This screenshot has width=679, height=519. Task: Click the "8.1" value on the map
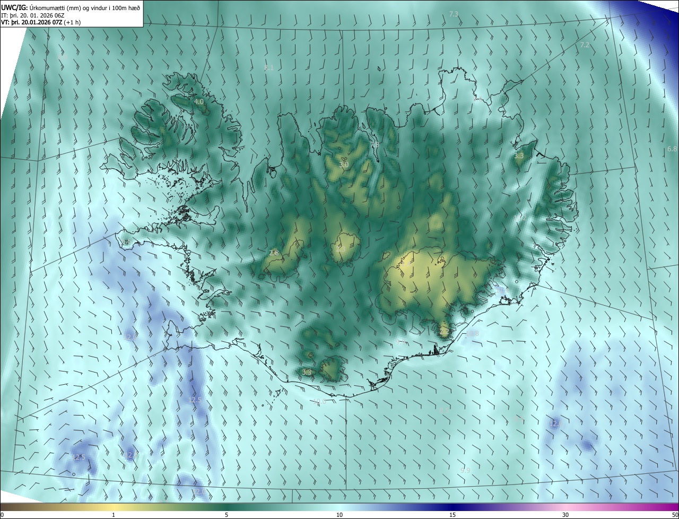coord(269,67)
